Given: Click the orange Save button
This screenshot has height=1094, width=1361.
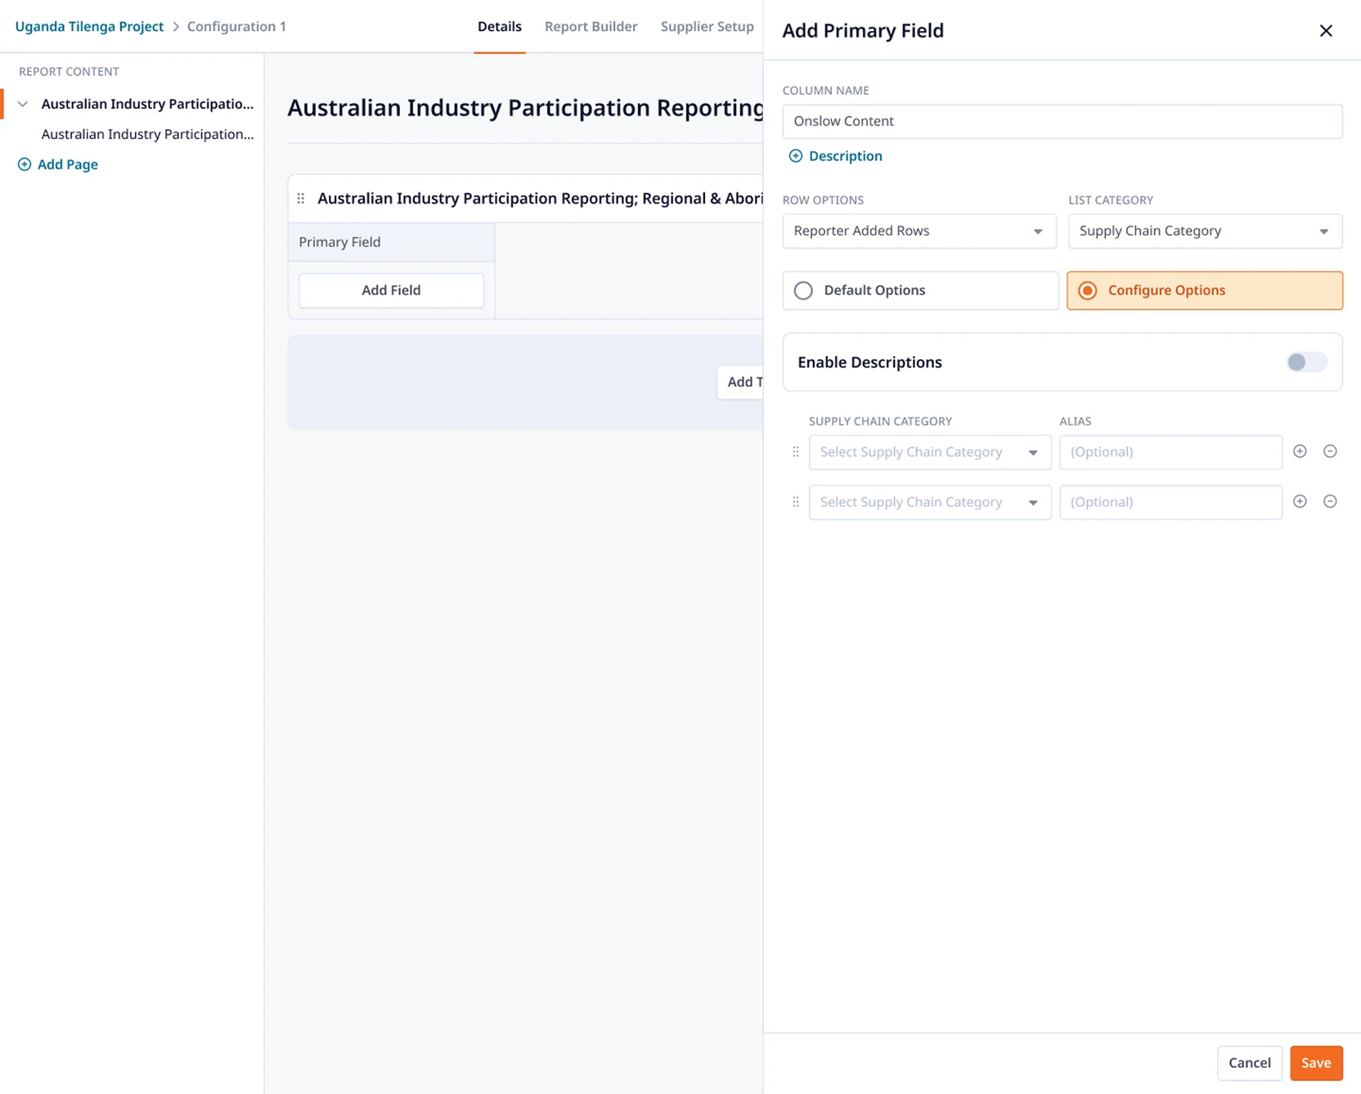Looking at the screenshot, I should pos(1316,1063).
